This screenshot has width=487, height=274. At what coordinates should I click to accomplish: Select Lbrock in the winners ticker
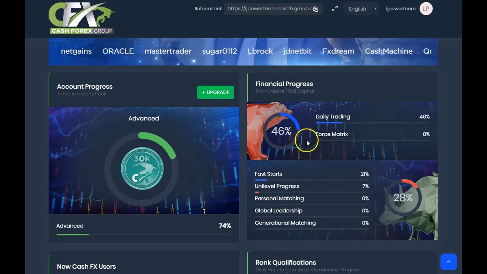[x=260, y=51]
